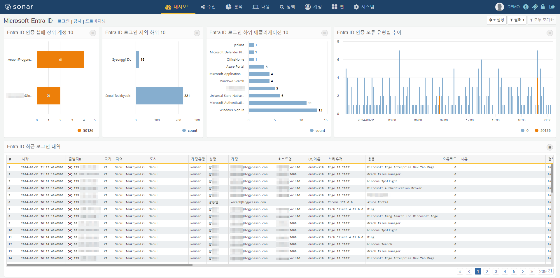Sort by the 출발지IP column
Screen dimensions: 560x278
[x=84, y=159]
